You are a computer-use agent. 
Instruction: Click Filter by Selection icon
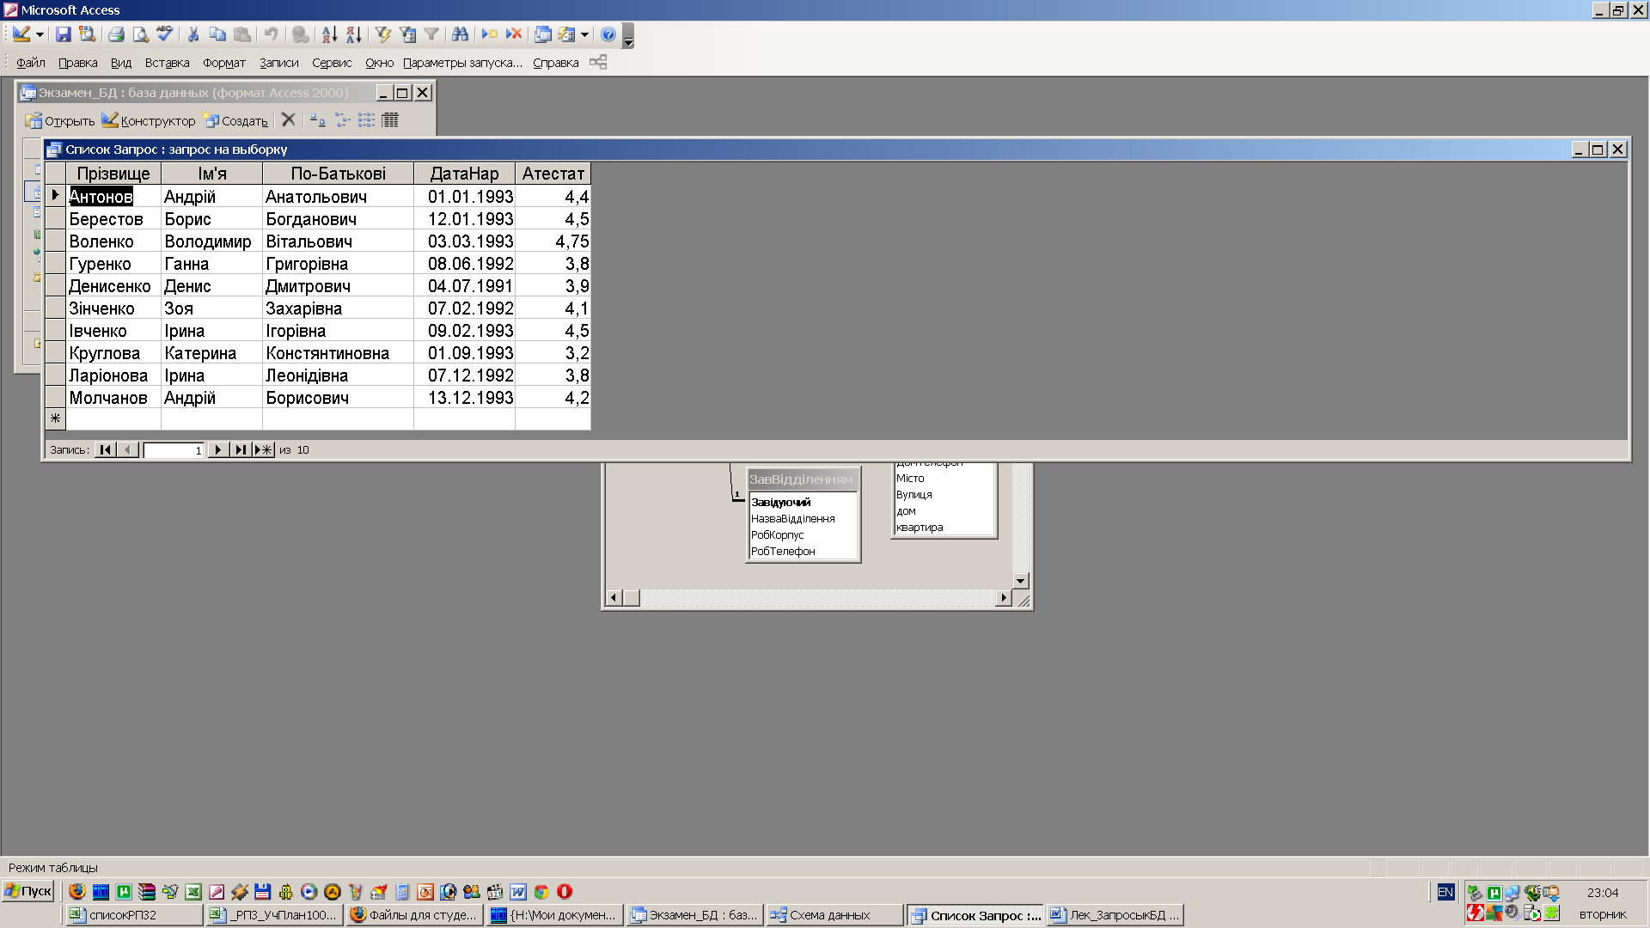click(x=383, y=34)
